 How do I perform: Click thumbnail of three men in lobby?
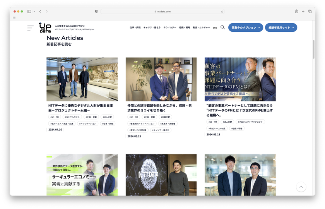[82, 79]
